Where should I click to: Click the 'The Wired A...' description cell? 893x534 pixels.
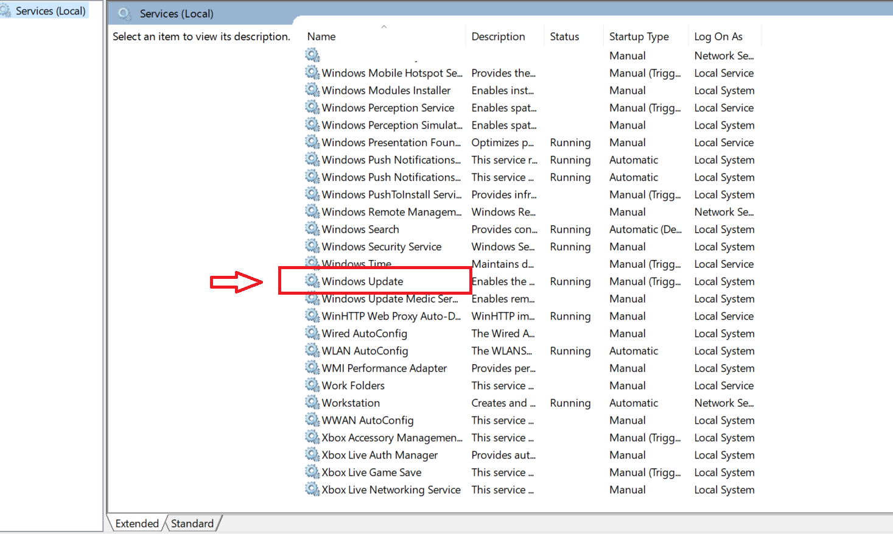point(503,334)
